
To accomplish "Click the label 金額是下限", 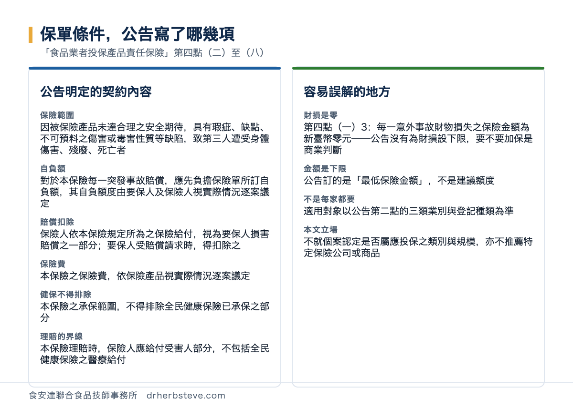I will (325, 169).
